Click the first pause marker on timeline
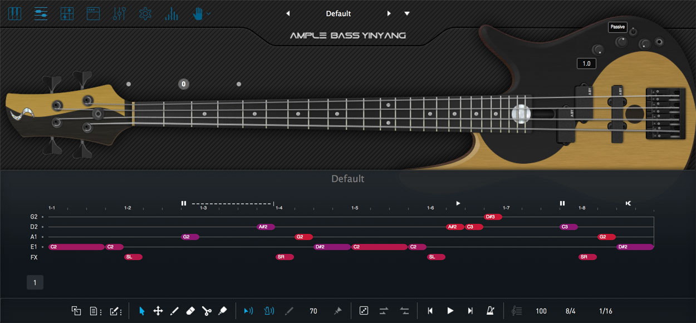The height and width of the screenshot is (323, 696). [184, 203]
